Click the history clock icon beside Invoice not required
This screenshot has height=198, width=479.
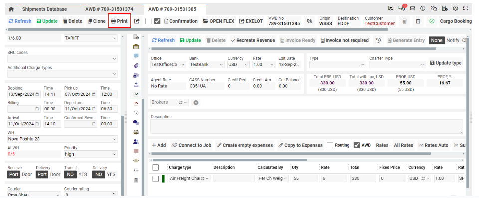tap(378, 40)
